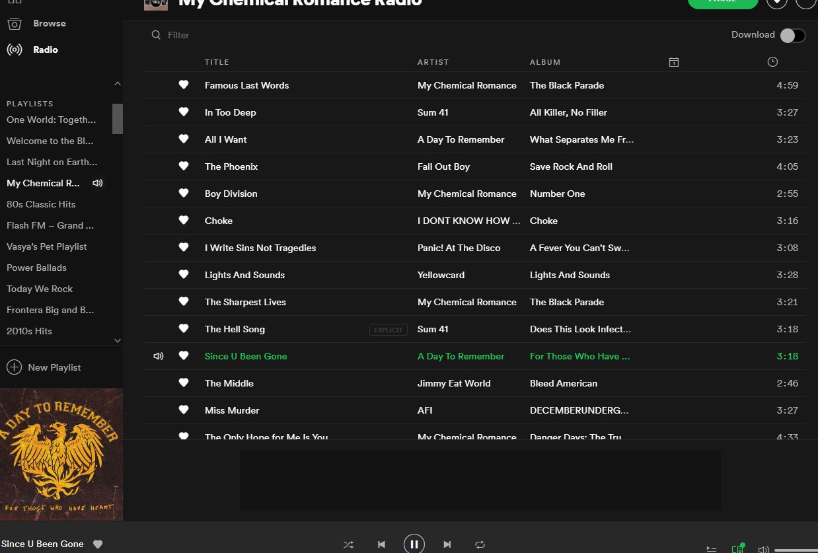Click the up chevron above the playlists list
This screenshot has height=553, width=818.
[118, 84]
